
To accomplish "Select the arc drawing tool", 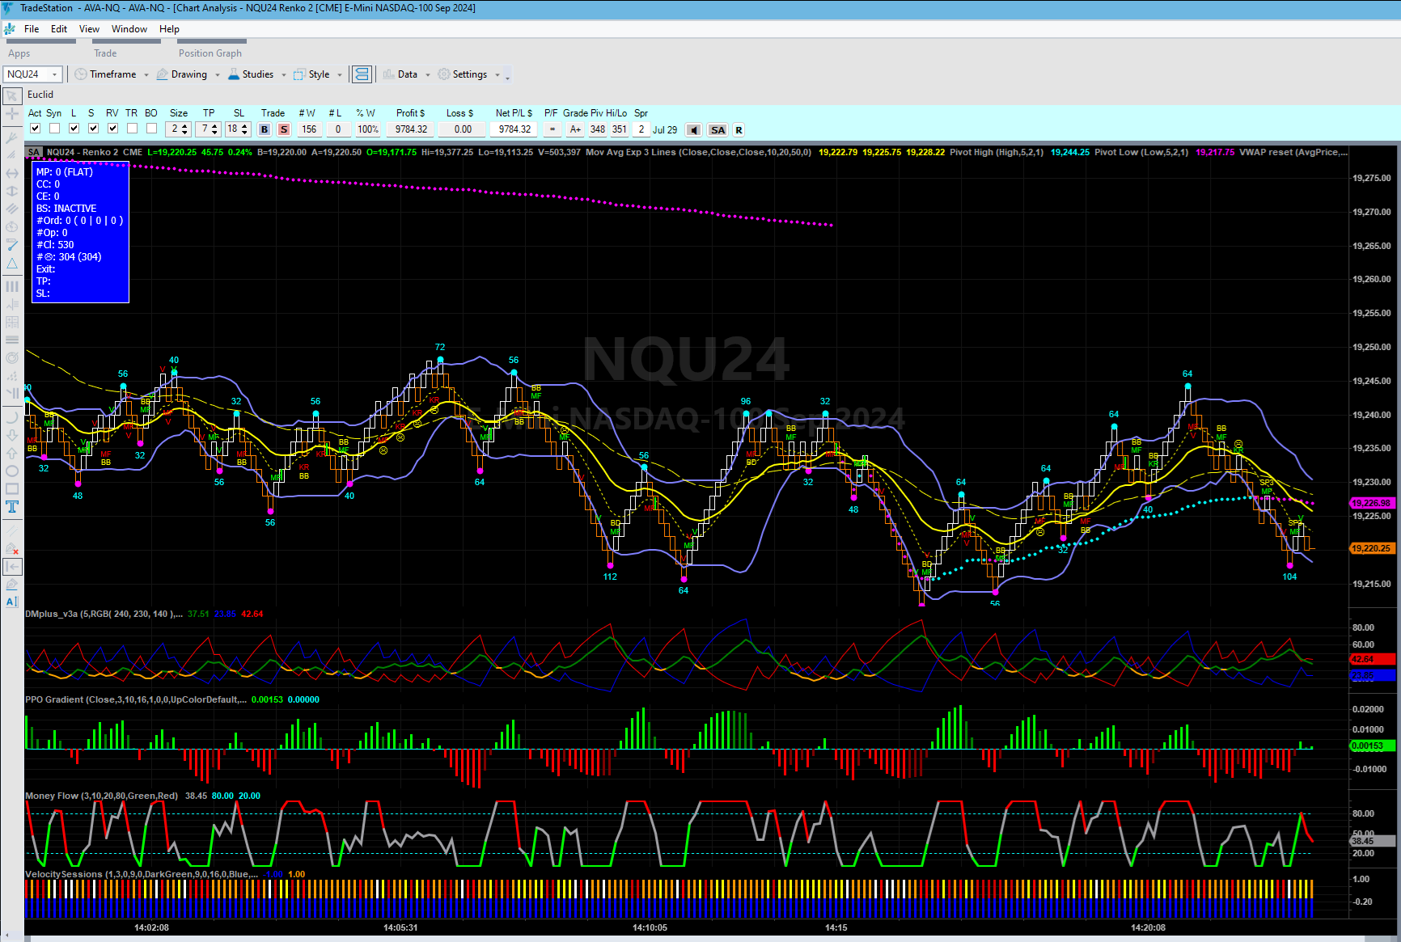I will point(12,417).
